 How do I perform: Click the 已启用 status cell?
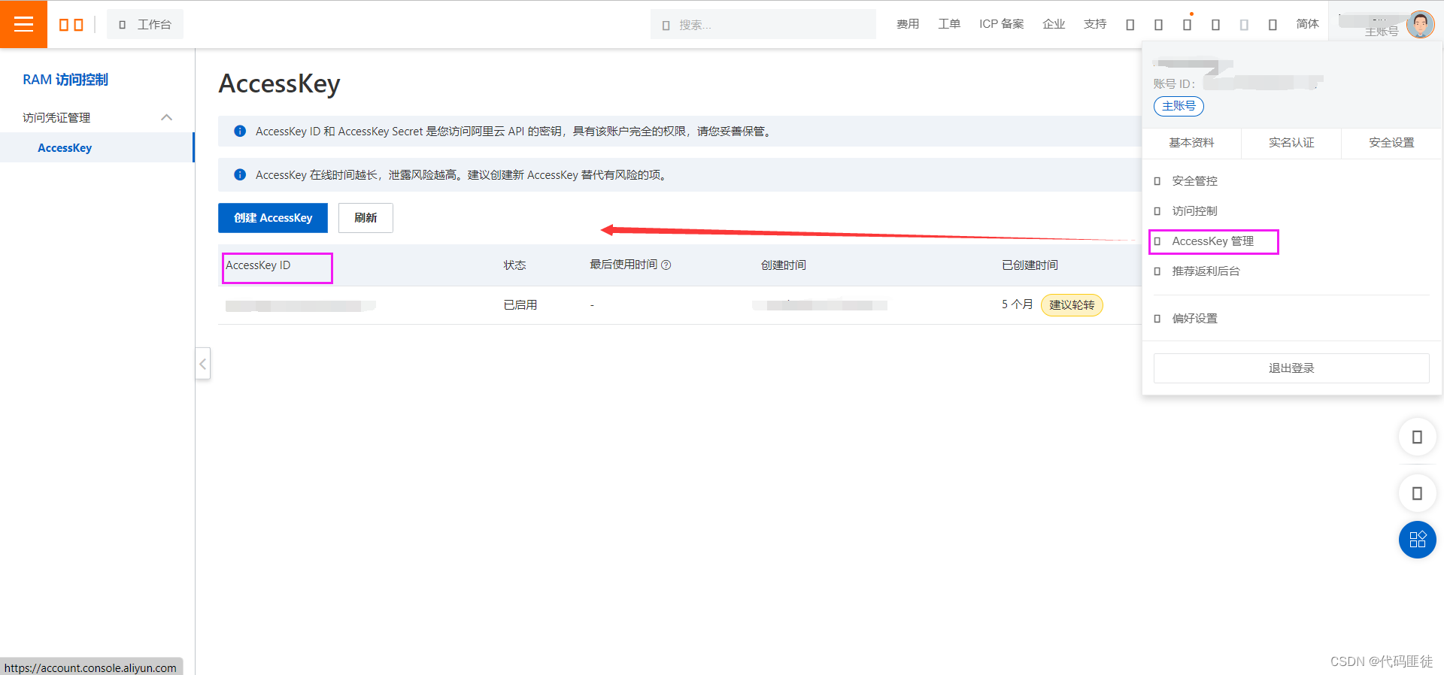[520, 305]
